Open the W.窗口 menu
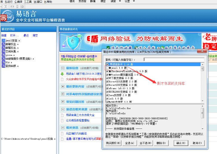217x154 pixels. coord(38,2)
